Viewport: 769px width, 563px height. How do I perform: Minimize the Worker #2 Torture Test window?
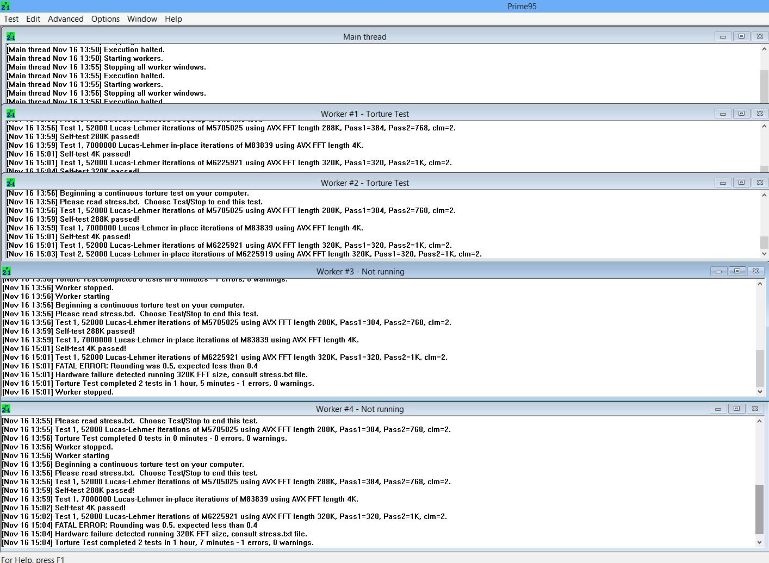(723, 183)
